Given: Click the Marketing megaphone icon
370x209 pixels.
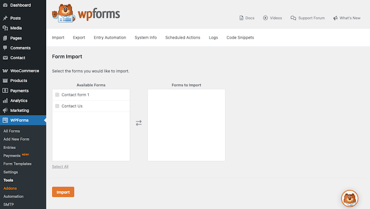Looking at the screenshot, I should pos(5,110).
